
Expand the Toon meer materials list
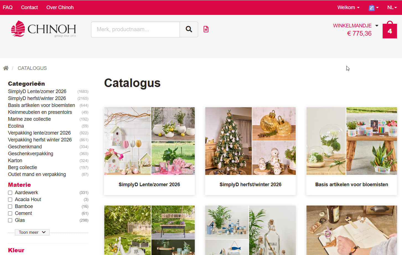click(x=32, y=232)
